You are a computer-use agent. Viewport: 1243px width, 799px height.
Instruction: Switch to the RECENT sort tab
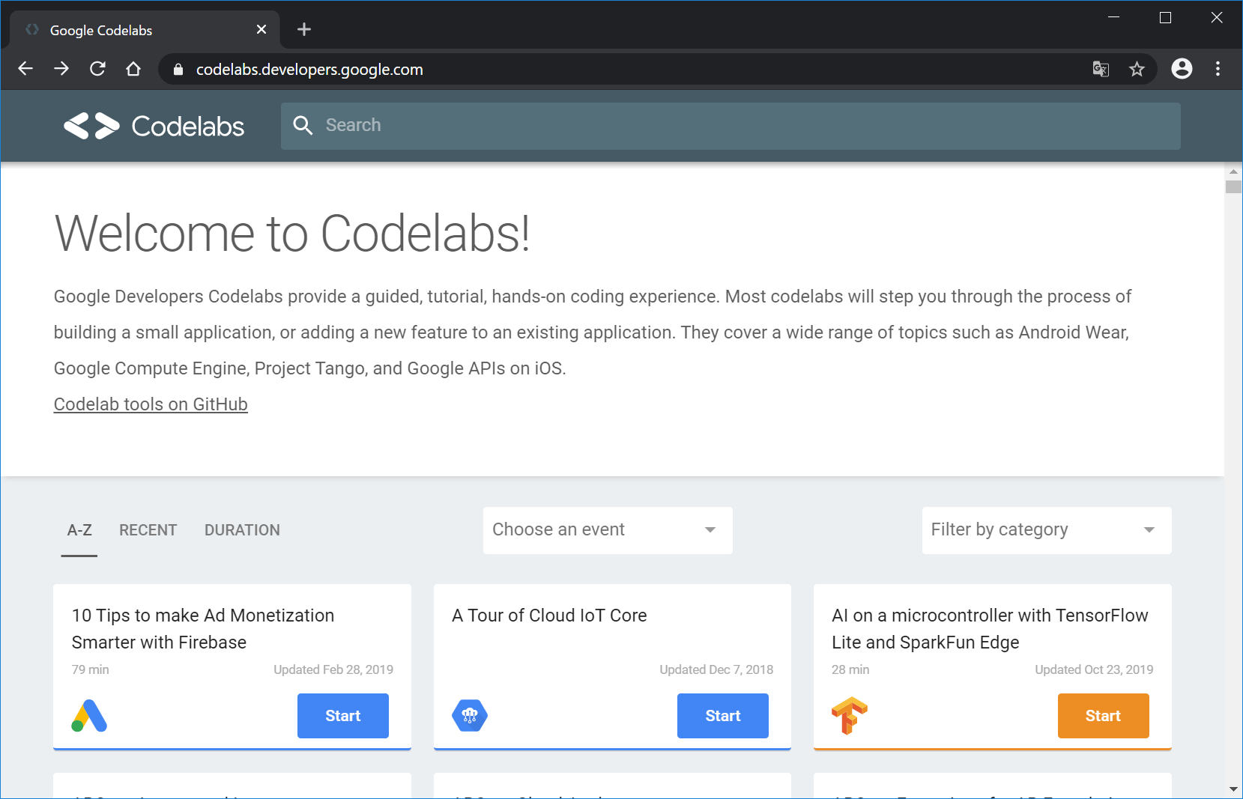[148, 530]
